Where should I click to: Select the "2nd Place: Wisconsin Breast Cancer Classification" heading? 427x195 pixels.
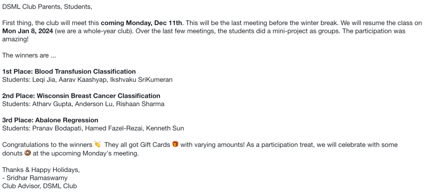(81, 96)
